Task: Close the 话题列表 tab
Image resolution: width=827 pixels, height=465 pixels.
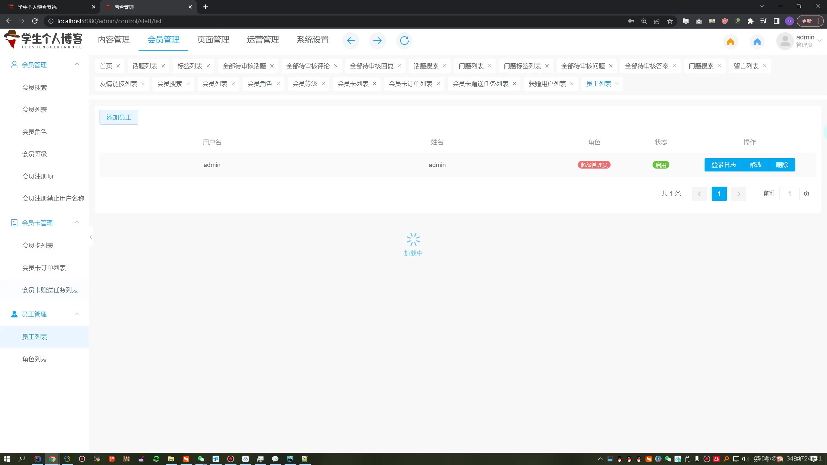Action: tap(163, 66)
